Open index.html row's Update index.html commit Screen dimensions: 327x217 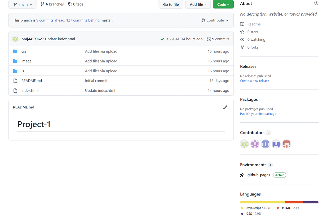[x=100, y=90]
